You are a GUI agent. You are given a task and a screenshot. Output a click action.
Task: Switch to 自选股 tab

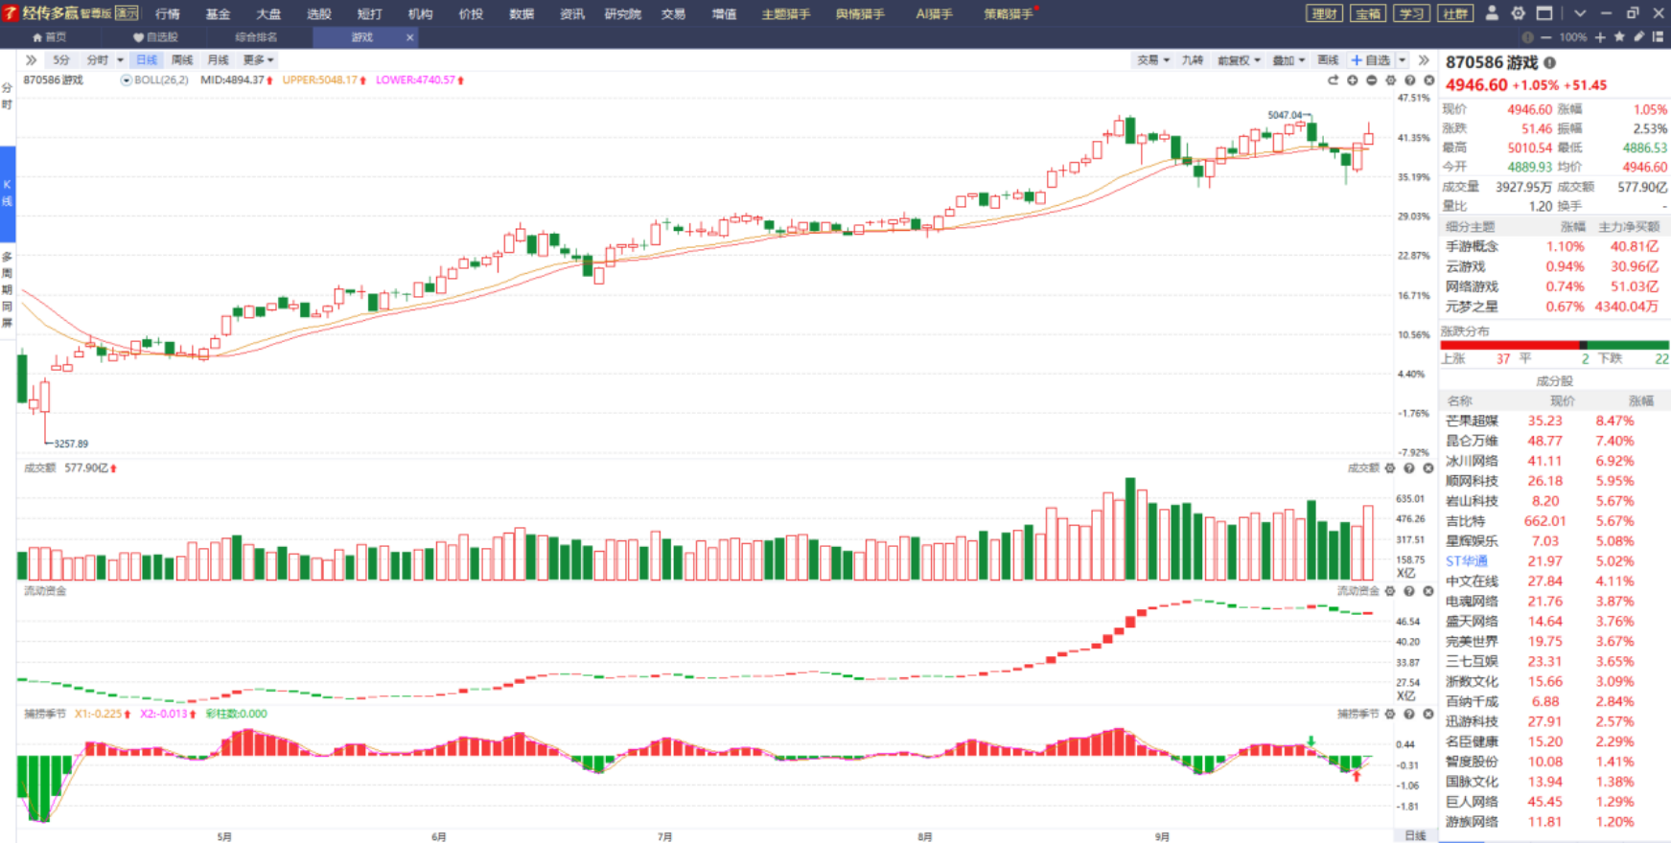155,37
